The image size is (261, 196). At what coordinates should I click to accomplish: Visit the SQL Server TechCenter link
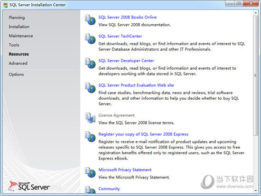click(x=120, y=36)
